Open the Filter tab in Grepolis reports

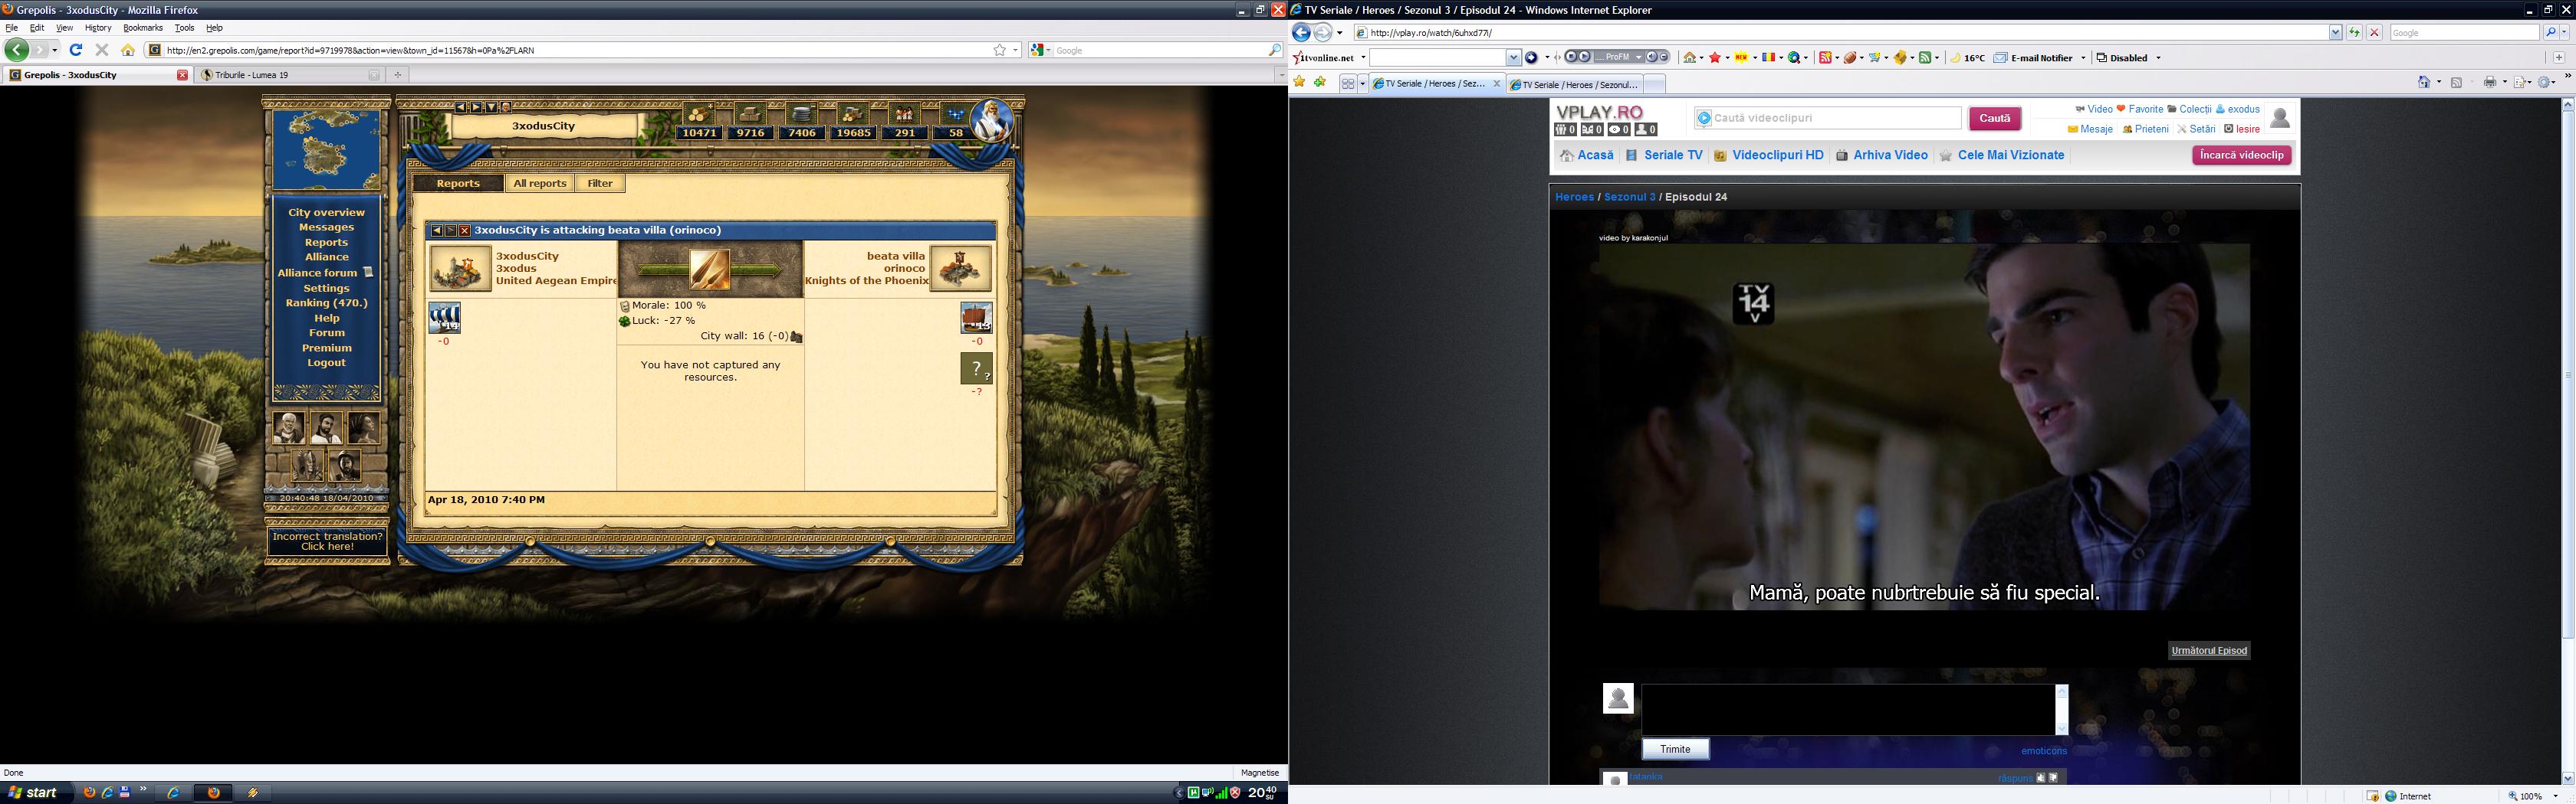point(600,184)
